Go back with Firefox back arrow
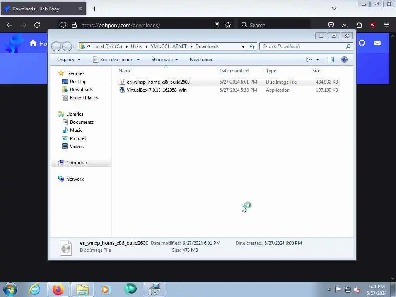 click(9, 25)
